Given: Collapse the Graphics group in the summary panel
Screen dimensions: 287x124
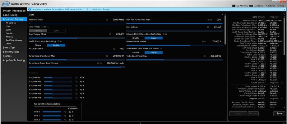Looking at the screenshot, I should coord(282,99).
